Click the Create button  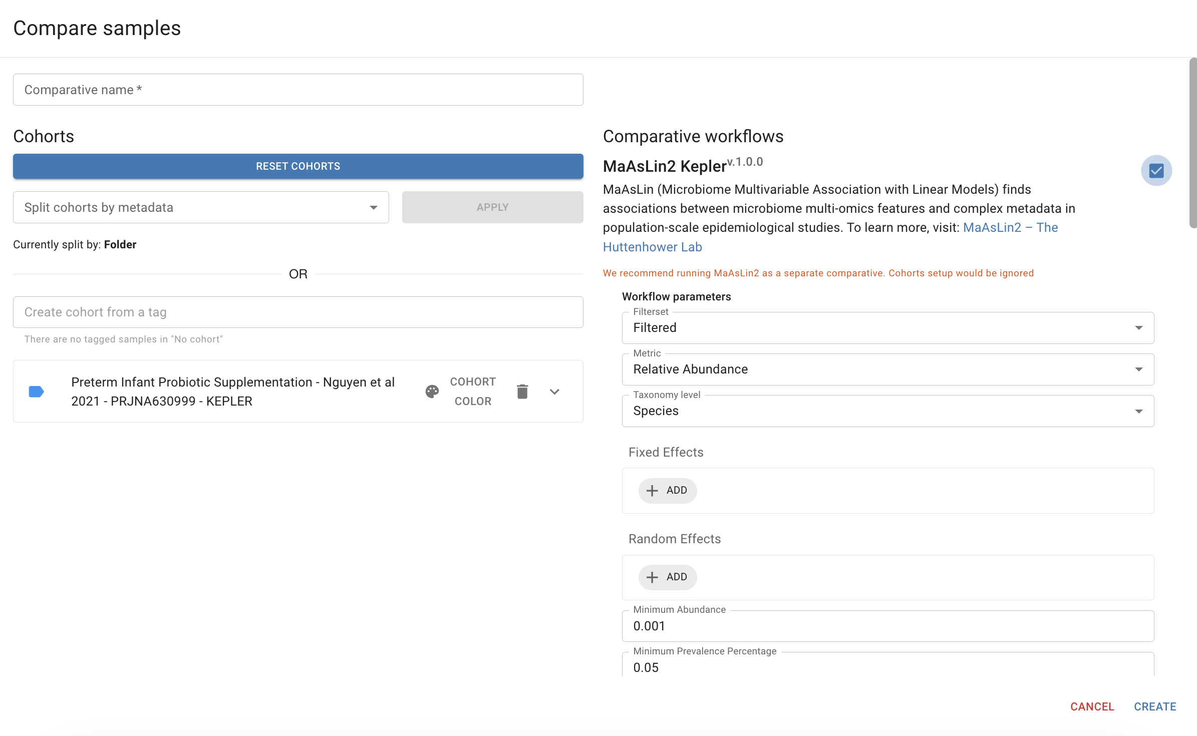point(1155,706)
